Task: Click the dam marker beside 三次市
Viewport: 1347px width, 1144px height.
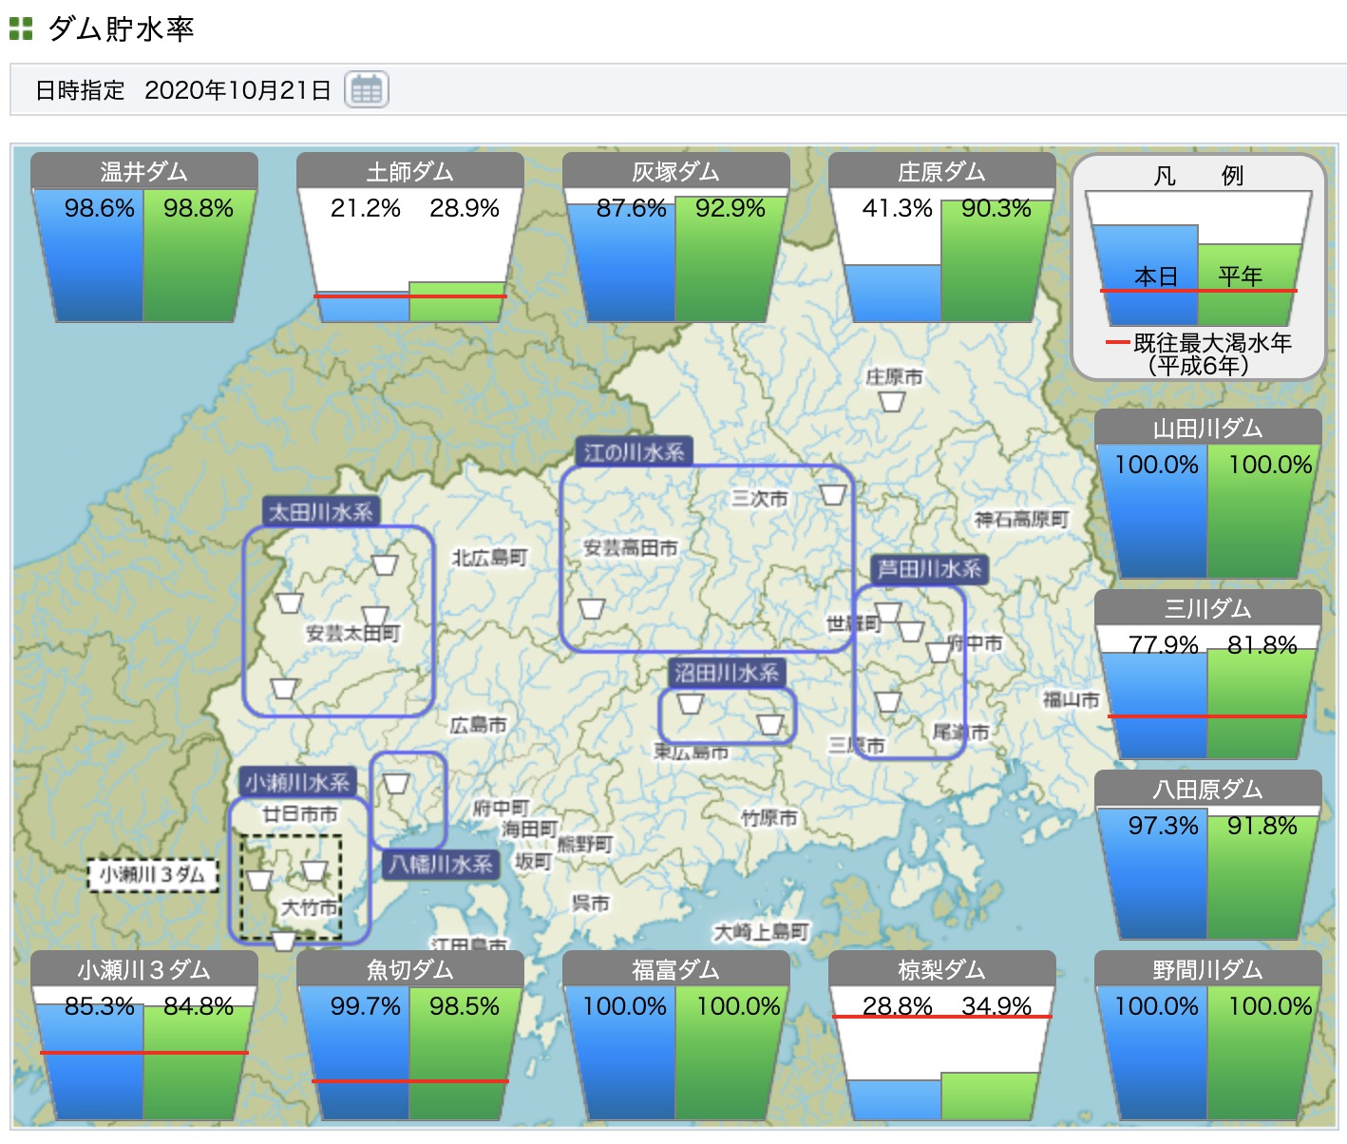Action: click(x=833, y=495)
